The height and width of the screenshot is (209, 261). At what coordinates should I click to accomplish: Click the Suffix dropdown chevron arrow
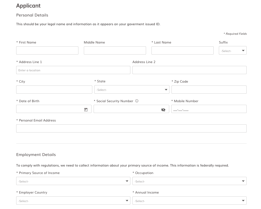243,50
